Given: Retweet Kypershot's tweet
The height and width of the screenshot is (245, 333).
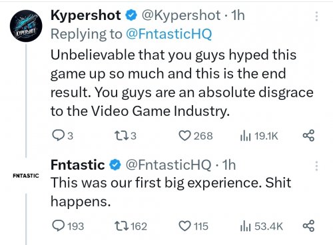Looking at the screenshot, I should [121, 135].
